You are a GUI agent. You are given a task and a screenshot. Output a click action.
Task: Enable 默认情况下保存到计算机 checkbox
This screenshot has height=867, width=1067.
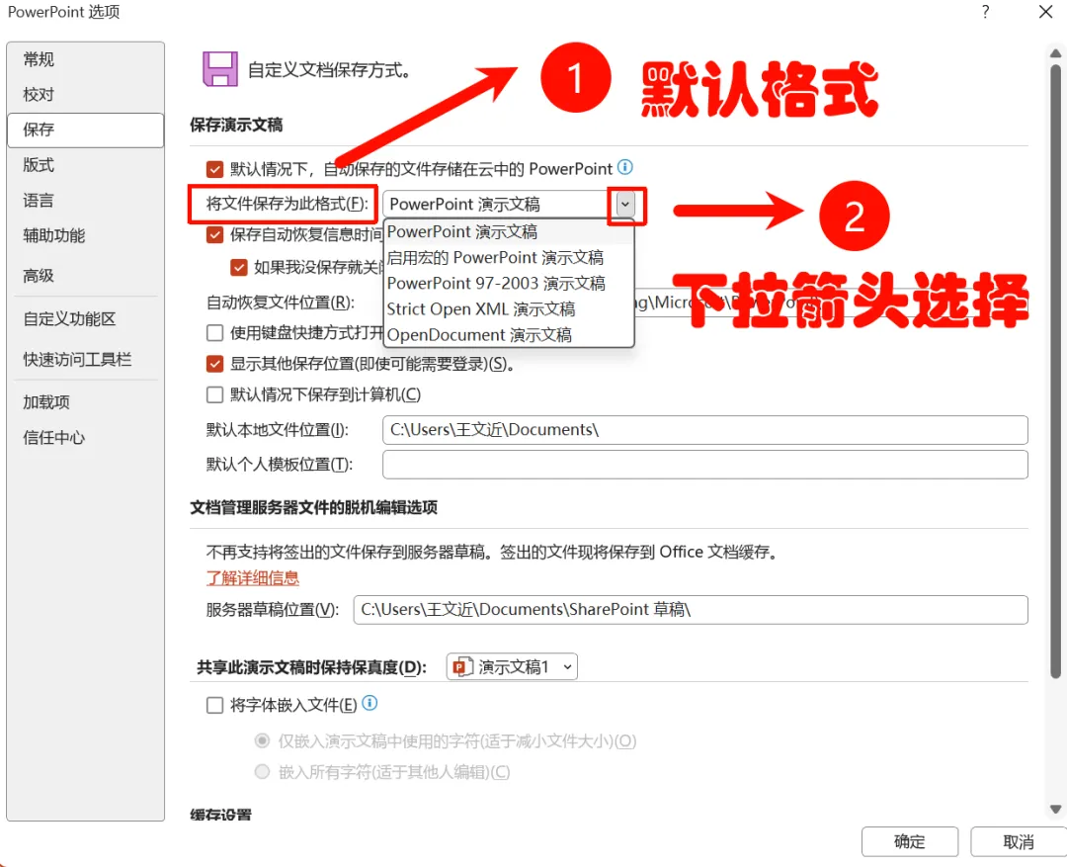[x=215, y=394]
